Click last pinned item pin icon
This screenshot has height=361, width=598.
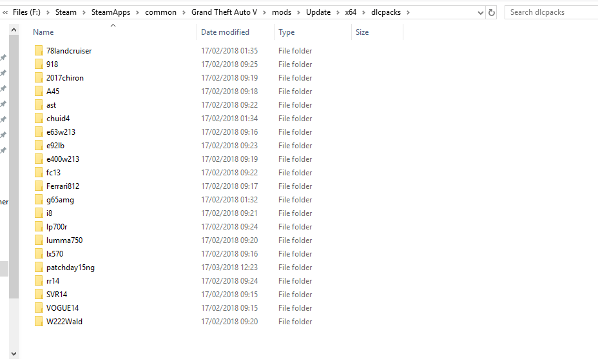click(3, 150)
